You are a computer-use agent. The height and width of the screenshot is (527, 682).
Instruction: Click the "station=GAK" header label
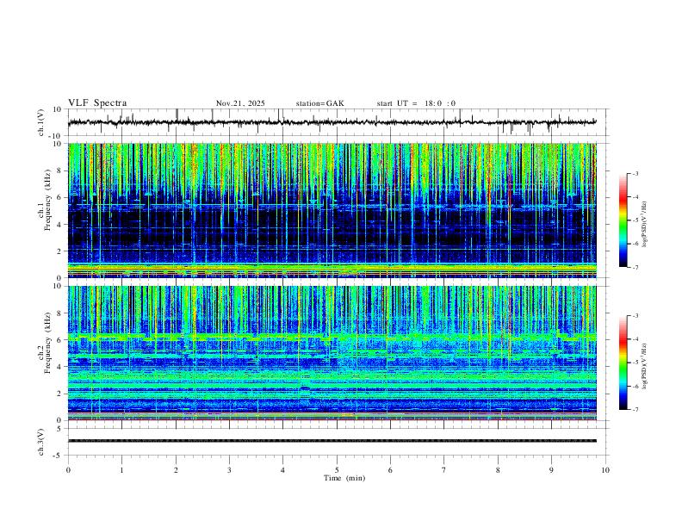click(319, 103)
